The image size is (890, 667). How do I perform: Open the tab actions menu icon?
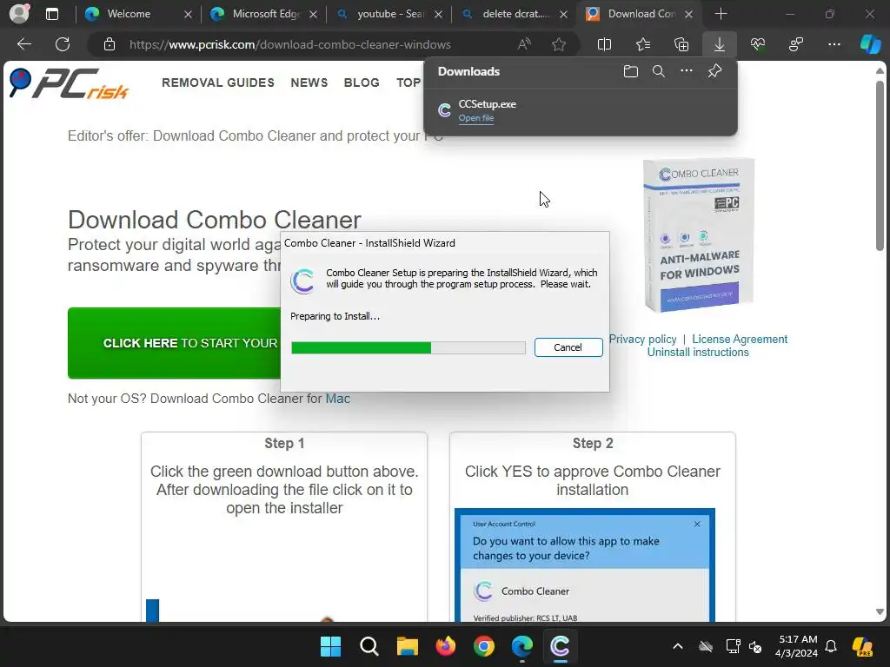[x=52, y=14]
